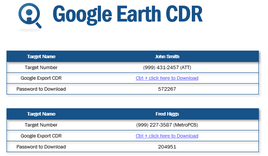Click Google Export CDR label in second table
268x156 pixels.
click(x=41, y=136)
